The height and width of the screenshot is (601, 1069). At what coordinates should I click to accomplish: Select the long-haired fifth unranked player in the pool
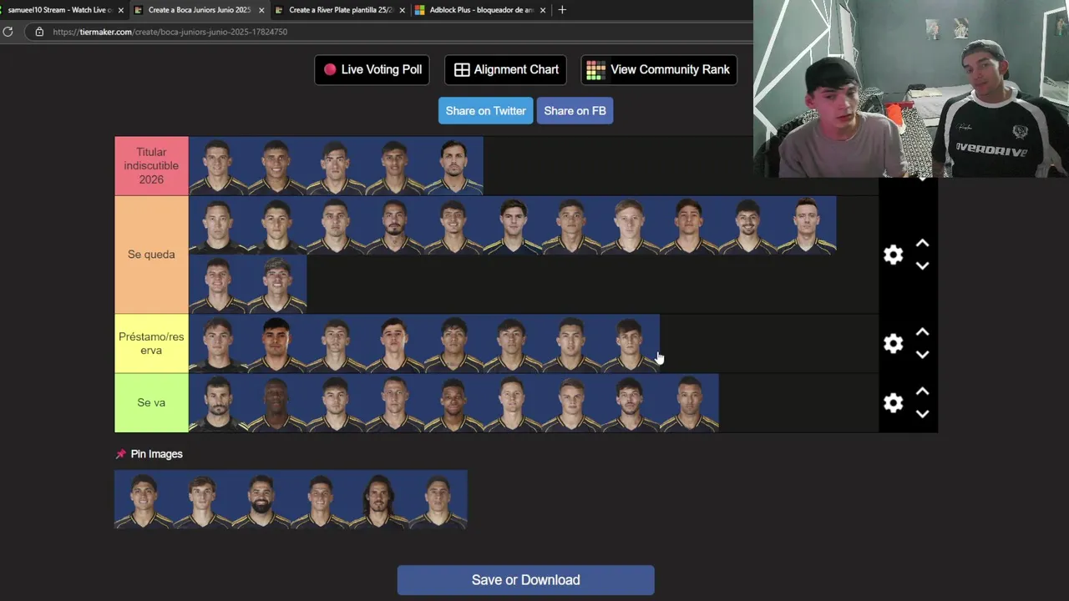[x=379, y=499]
